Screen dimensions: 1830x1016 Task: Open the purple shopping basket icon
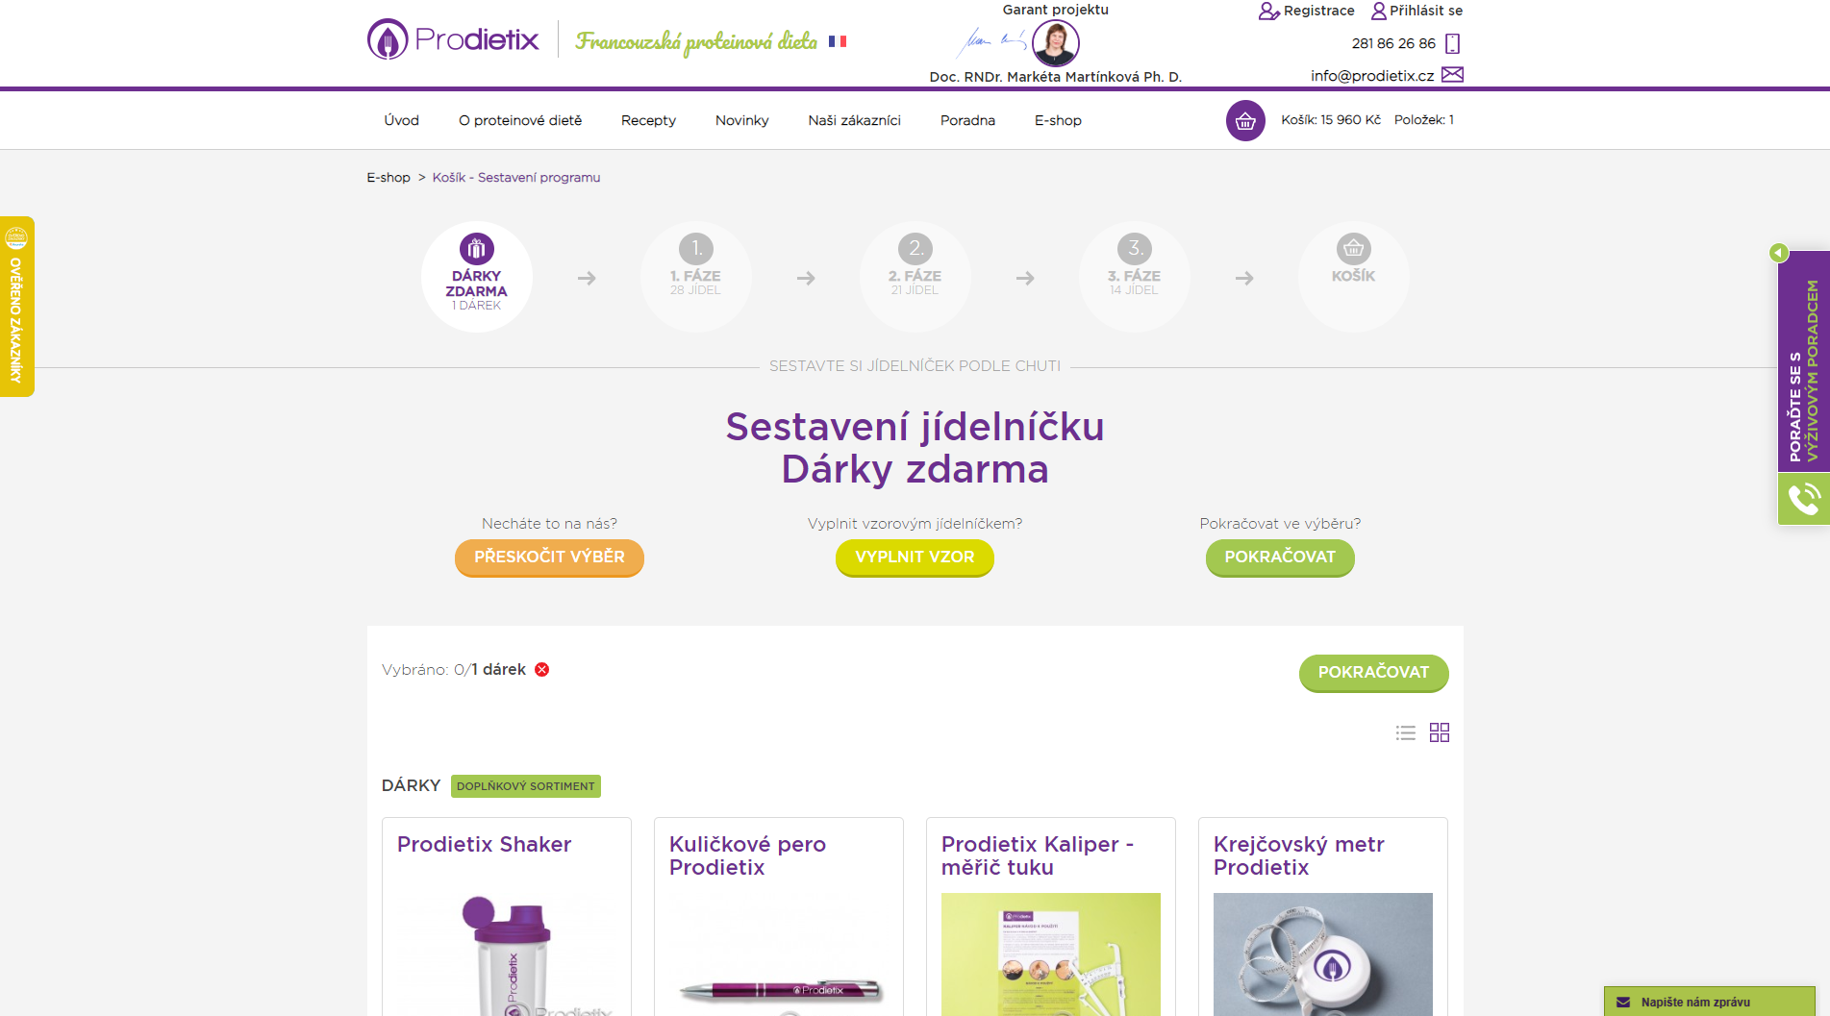pos(1245,121)
